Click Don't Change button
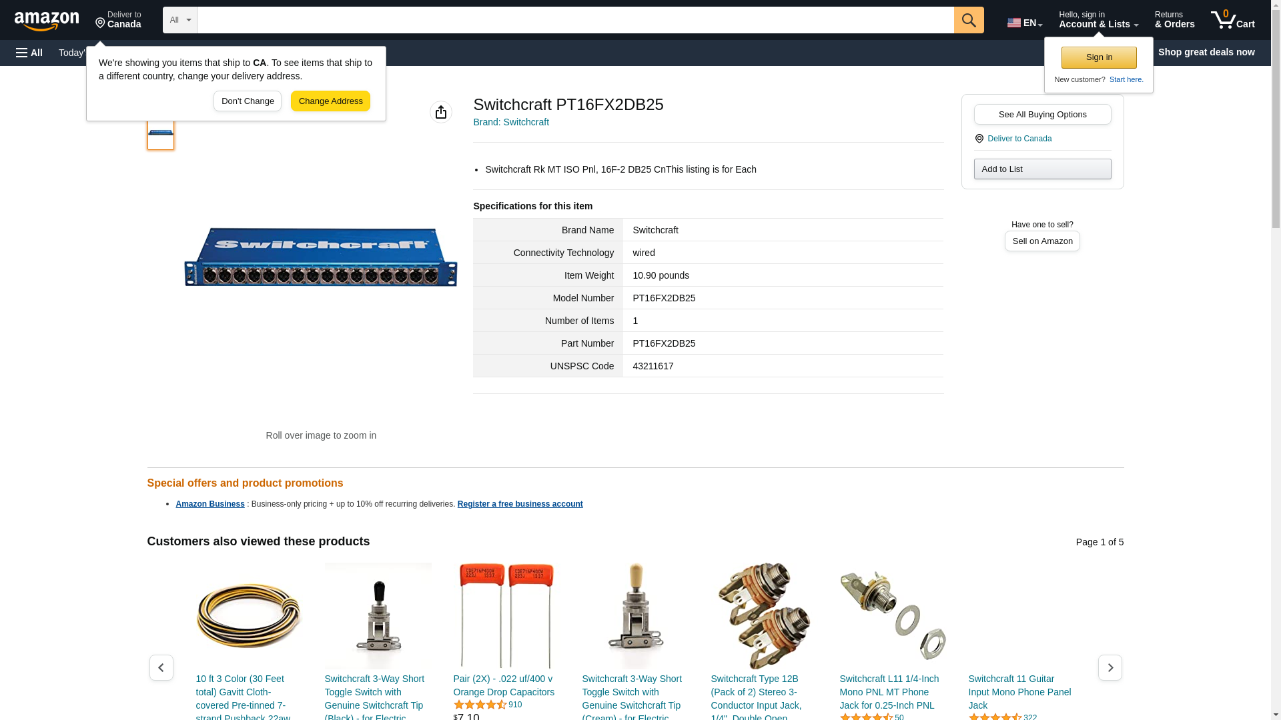Screen dimensions: 1281x720 pyautogui.click(x=248, y=101)
